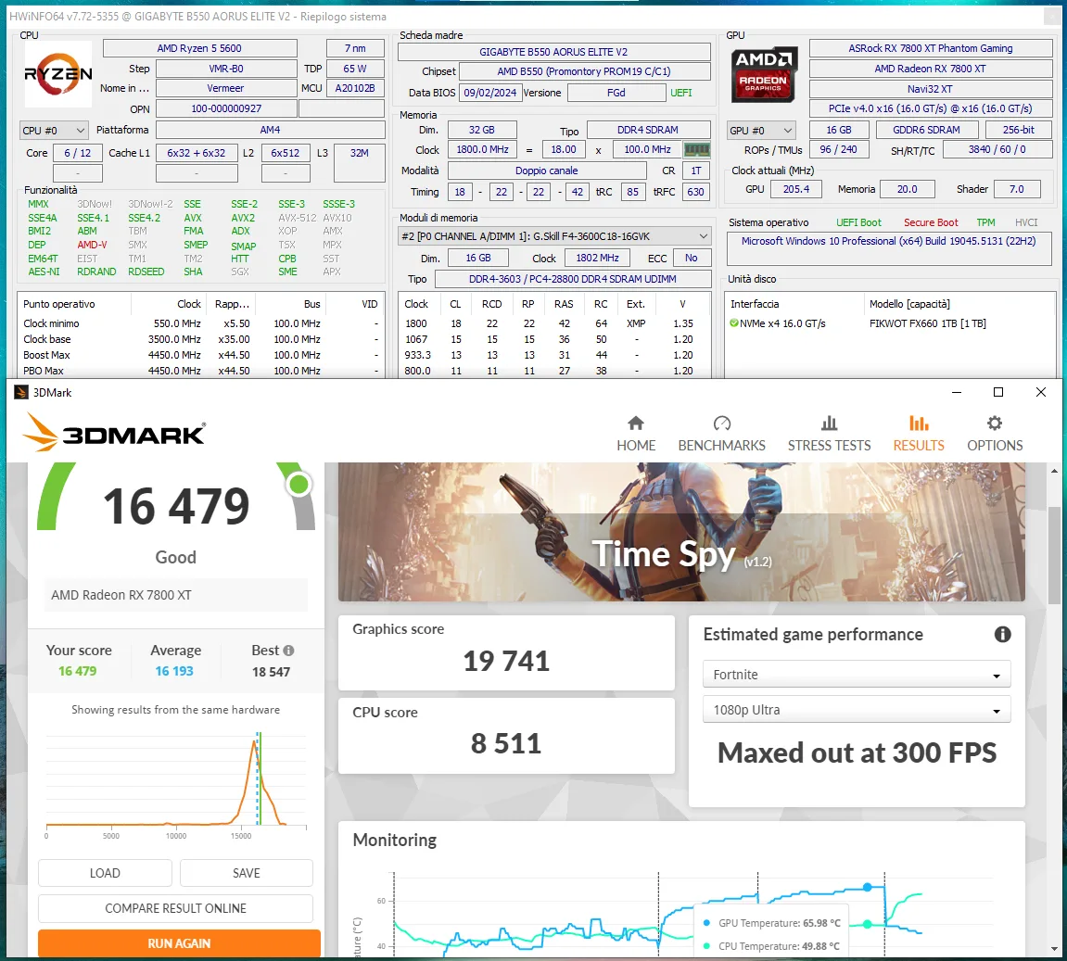Open the Fortnite game selection dropdown
This screenshot has height=961, width=1067.
pos(857,675)
